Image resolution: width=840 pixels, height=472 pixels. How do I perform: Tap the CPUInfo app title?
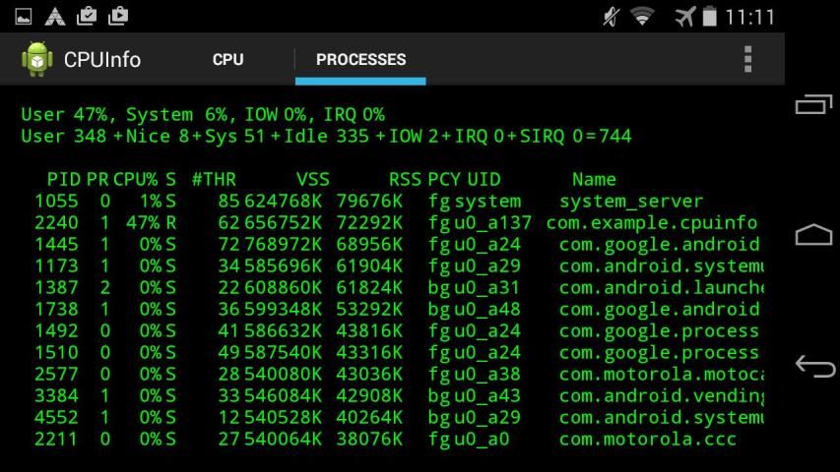tap(101, 60)
